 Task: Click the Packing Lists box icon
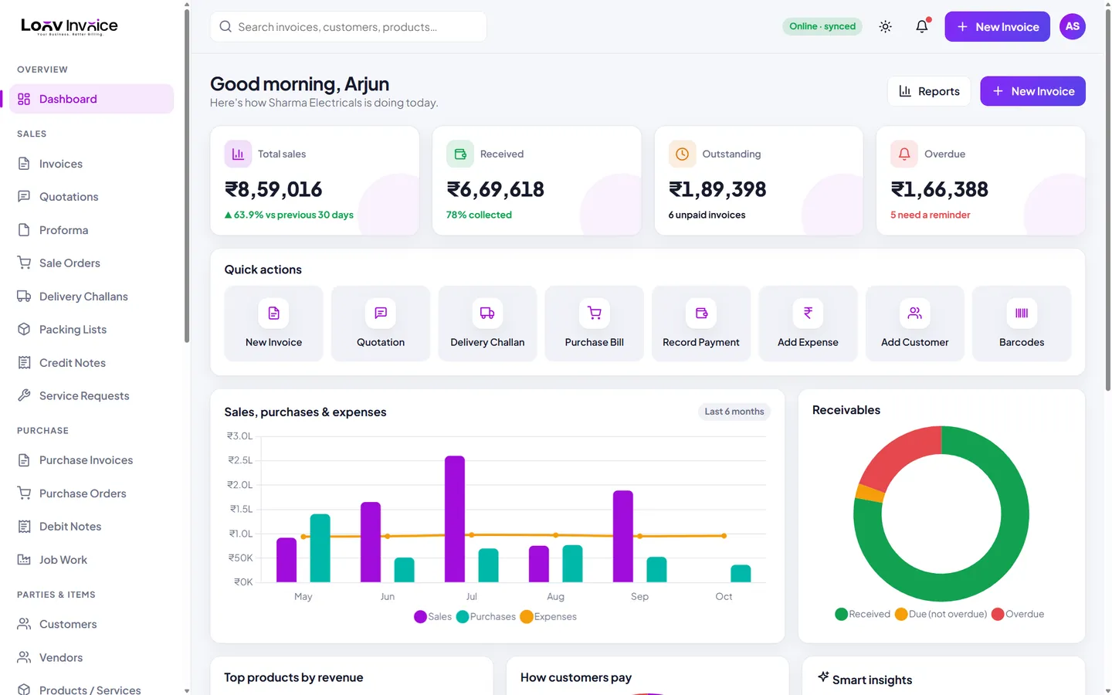[24, 329]
